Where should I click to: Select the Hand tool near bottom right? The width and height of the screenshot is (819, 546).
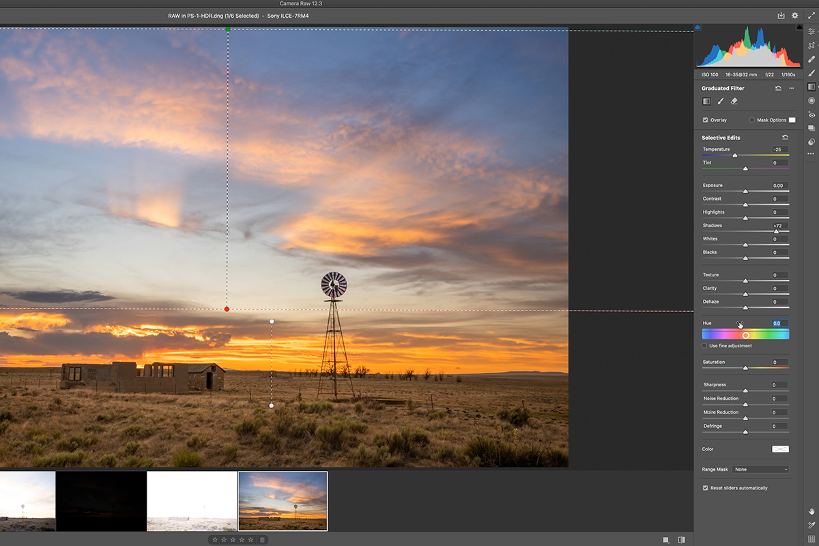pos(811,511)
